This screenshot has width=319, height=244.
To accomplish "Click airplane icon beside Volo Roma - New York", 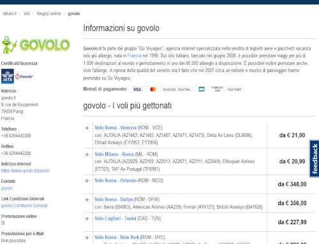I will 87,238.
